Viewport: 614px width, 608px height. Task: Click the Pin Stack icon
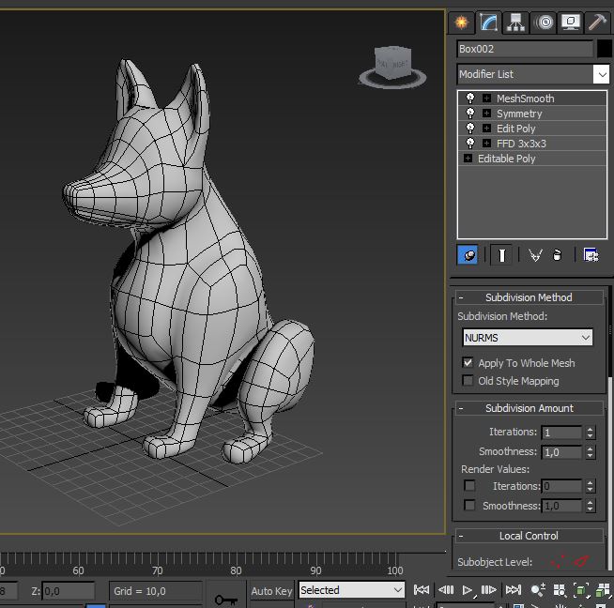click(x=468, y=254)
